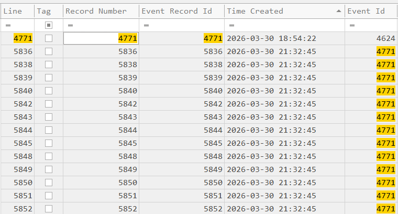Viewport: 398px width, 214px height.
Task: Tag the row with line 5842
Action: (x=49, y=104)
